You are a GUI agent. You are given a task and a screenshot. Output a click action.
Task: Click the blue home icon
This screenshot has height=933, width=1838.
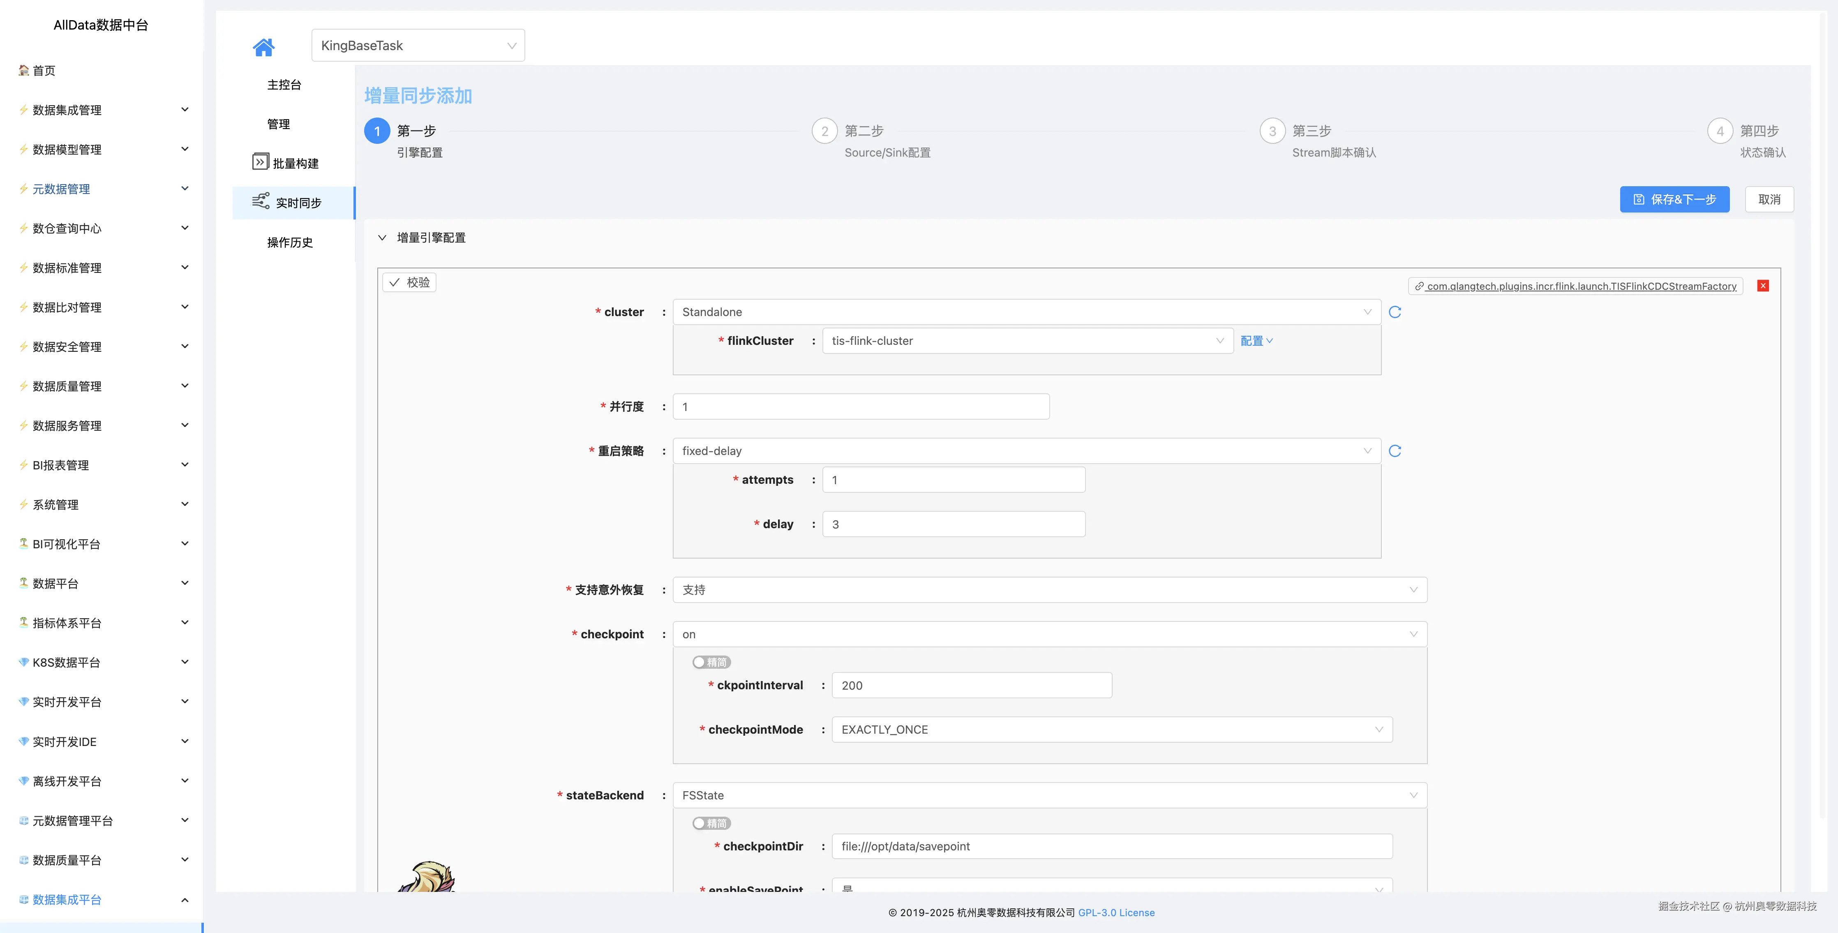click(x=263, y=47)
